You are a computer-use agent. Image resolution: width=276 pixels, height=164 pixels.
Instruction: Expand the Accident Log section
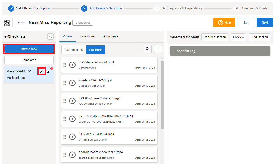coord(220,51)
